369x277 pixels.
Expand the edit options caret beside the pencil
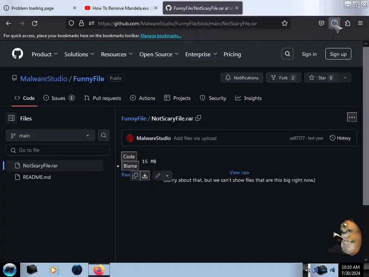click(x=167, y=176)
